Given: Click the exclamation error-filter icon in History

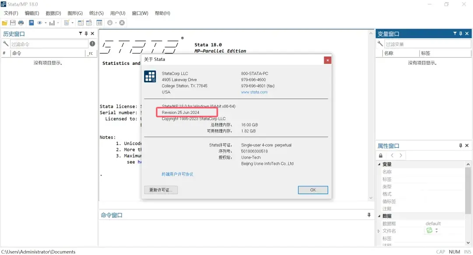Looking at the screenshot, I should tap(92, 44).
